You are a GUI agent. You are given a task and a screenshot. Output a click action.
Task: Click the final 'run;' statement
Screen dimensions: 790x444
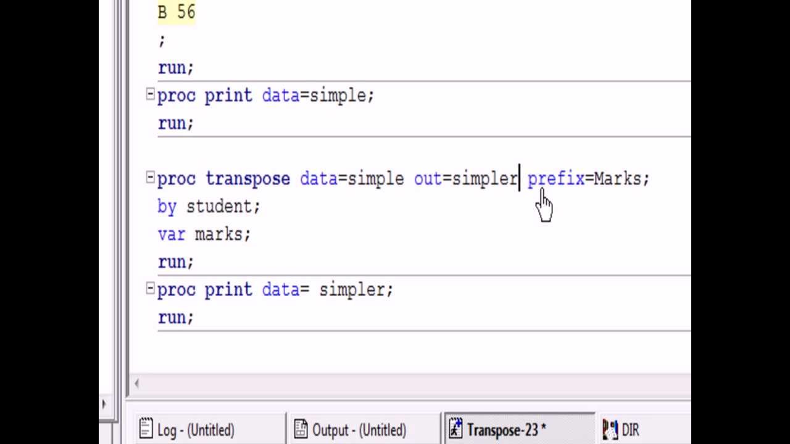tap(176, 318)
